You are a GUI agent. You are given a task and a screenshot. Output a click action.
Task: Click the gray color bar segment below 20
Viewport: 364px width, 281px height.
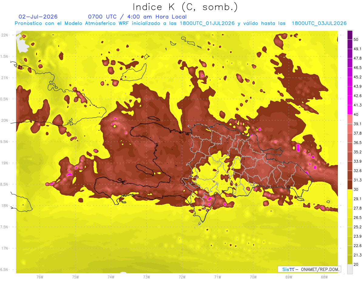click(350, 269)
